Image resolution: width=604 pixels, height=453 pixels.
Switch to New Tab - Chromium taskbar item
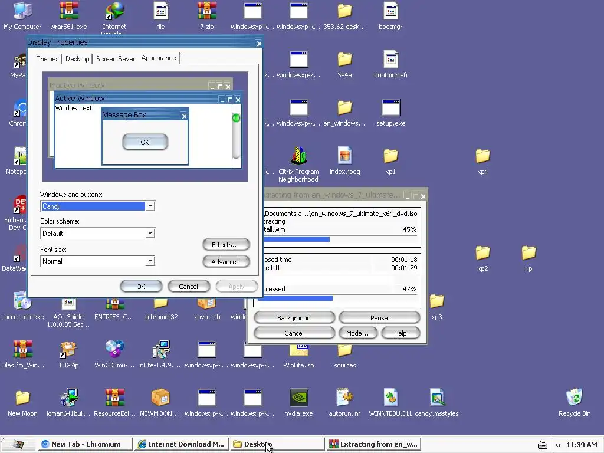[x=84, y=444]
